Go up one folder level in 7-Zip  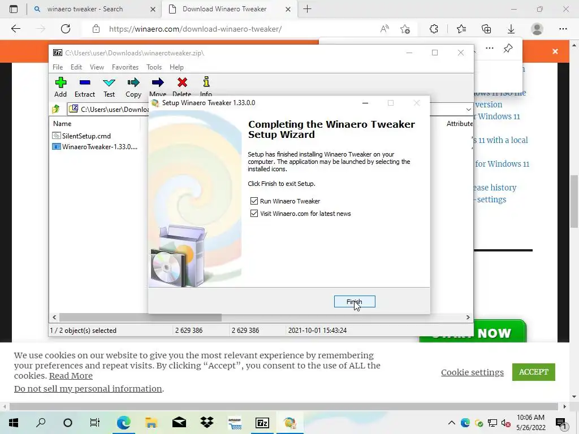[x=56, y=109]
